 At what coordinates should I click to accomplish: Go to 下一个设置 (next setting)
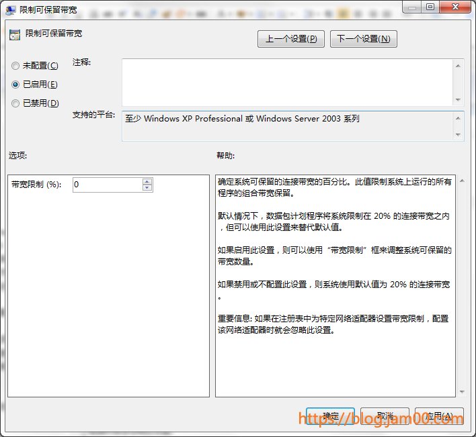click(364, 39)
